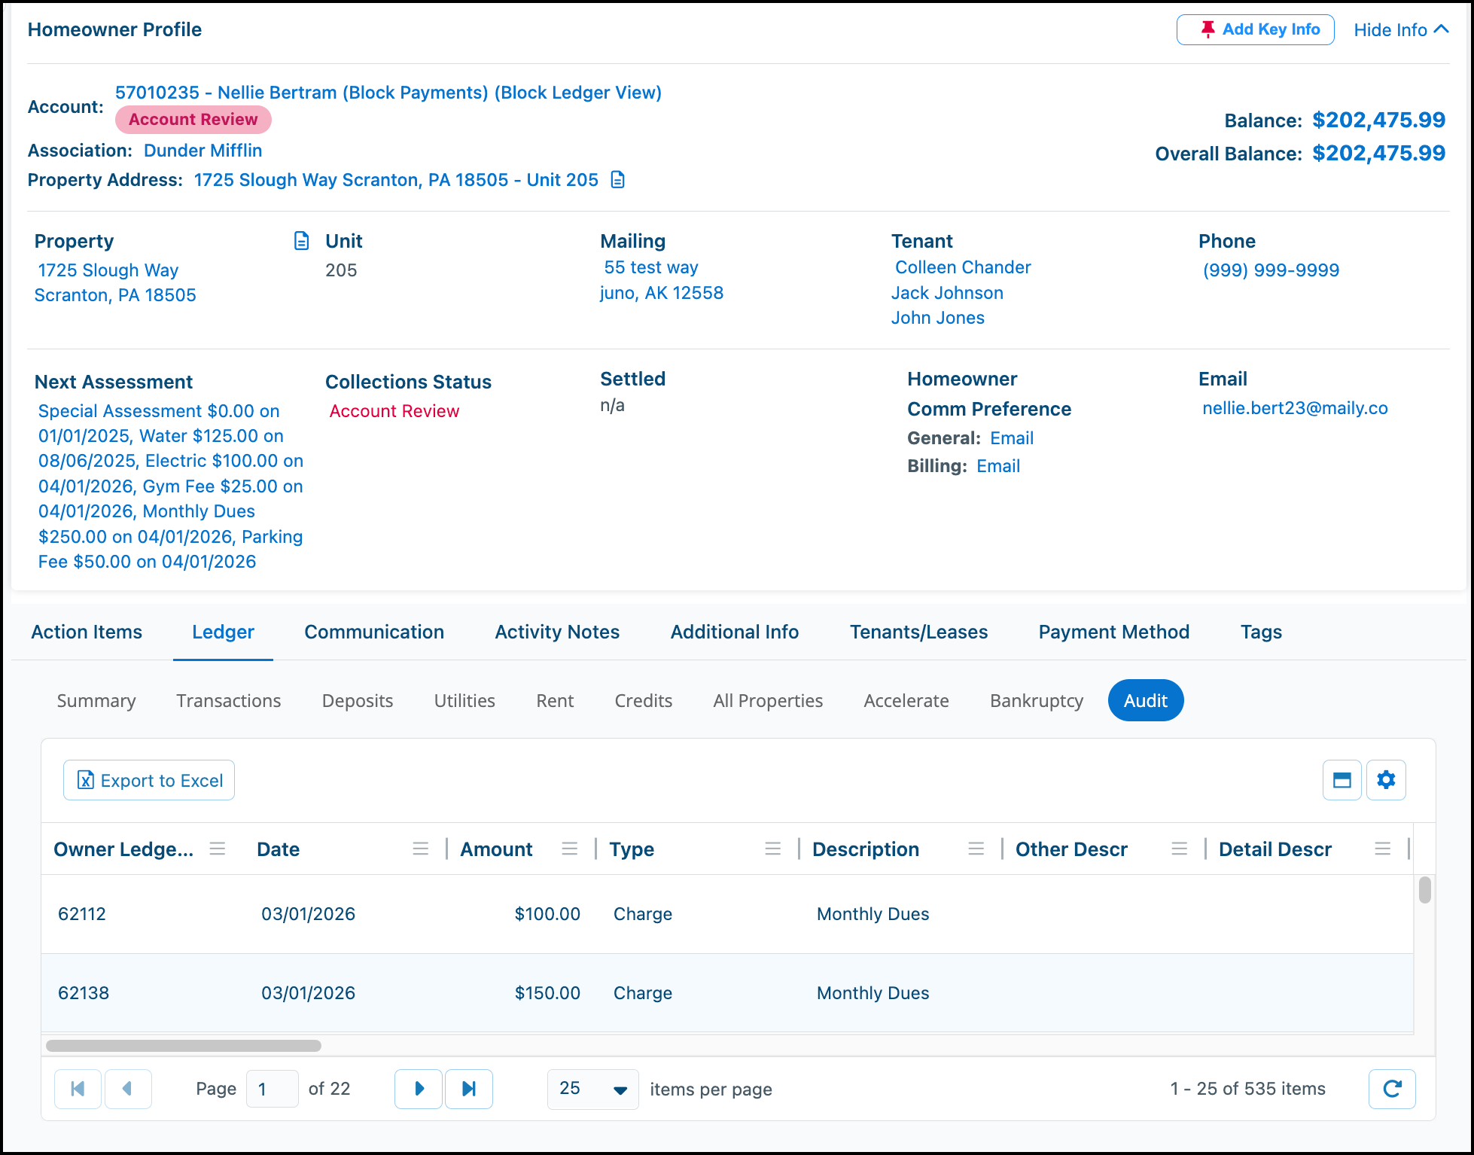1474x1155 pixels.
Task: Jump to the first page arrow
Action: tap(78, 1089)
